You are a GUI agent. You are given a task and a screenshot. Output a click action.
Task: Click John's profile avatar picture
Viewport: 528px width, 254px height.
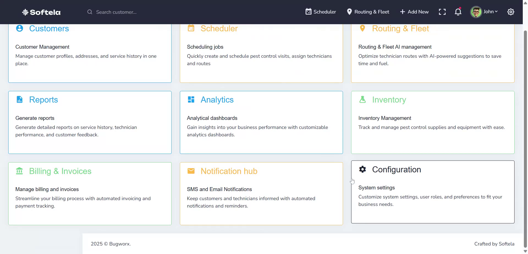tap(476, 12)
